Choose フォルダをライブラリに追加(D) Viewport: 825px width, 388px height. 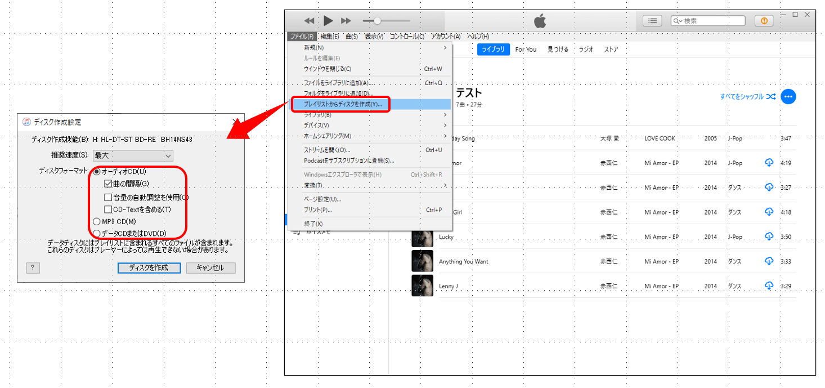(370, 93)
